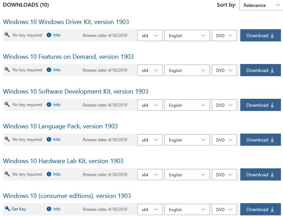This screenshot has height=216, width=283.
Task: Expand DVD format dropdown for Software Development Kit
Action: [224, 105]
